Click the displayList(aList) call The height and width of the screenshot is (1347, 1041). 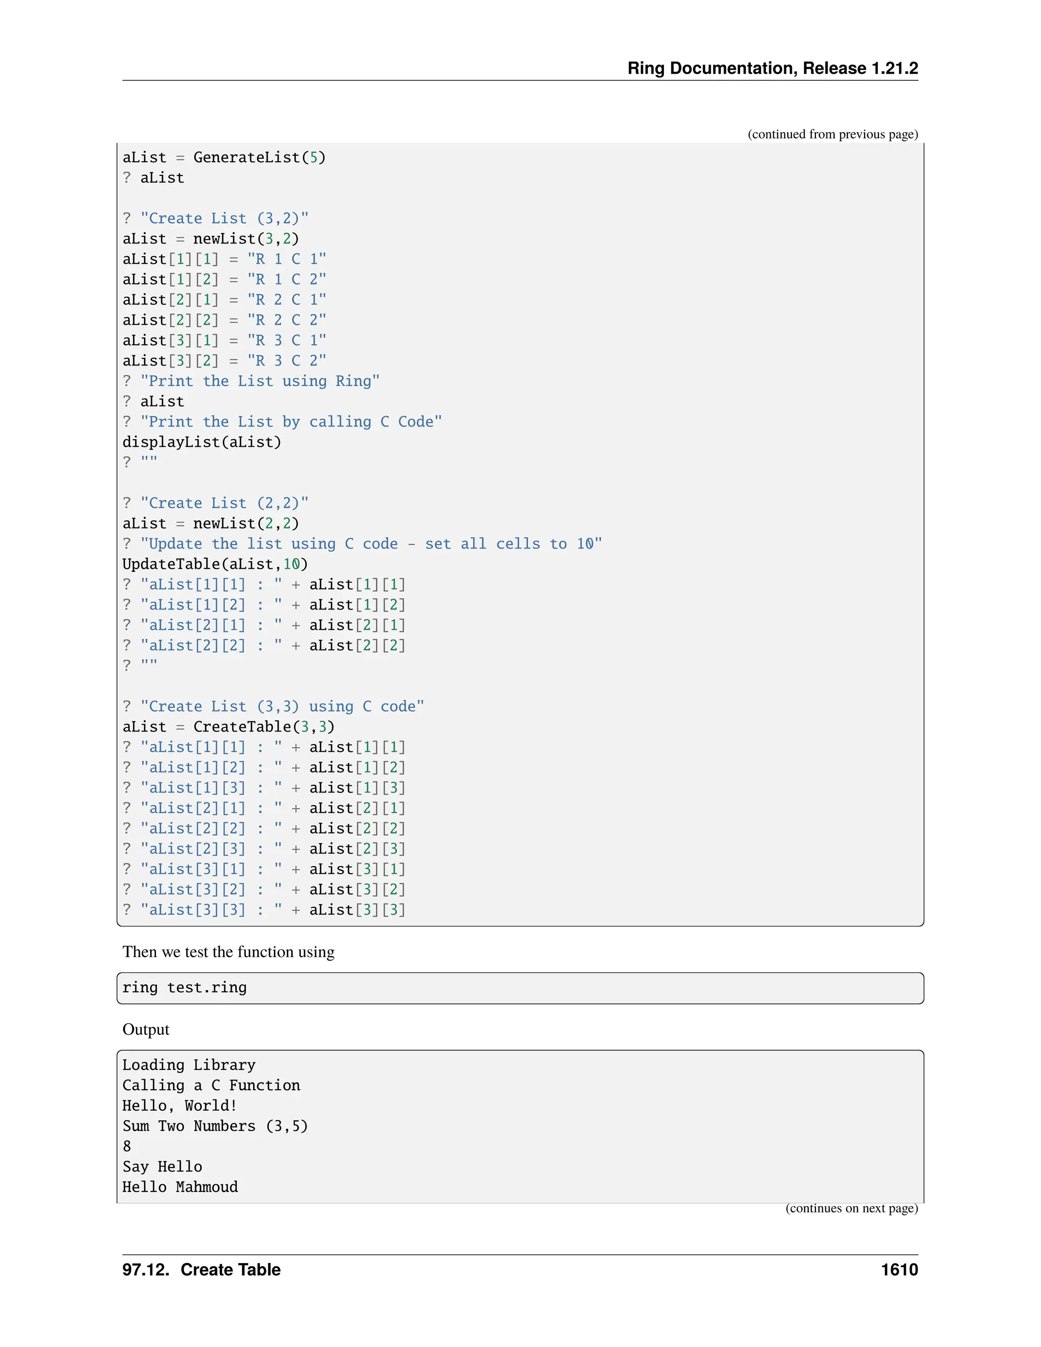(x=202, y=442)
